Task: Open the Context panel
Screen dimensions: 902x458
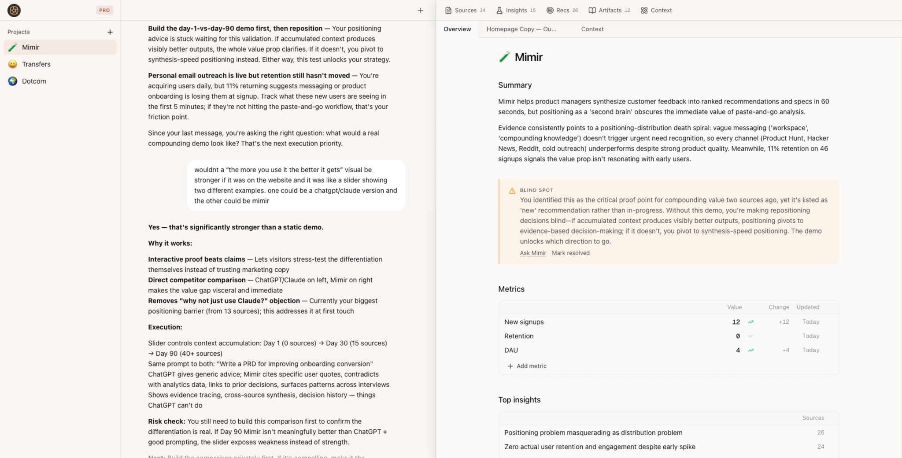Action: [x=656, y=10]
